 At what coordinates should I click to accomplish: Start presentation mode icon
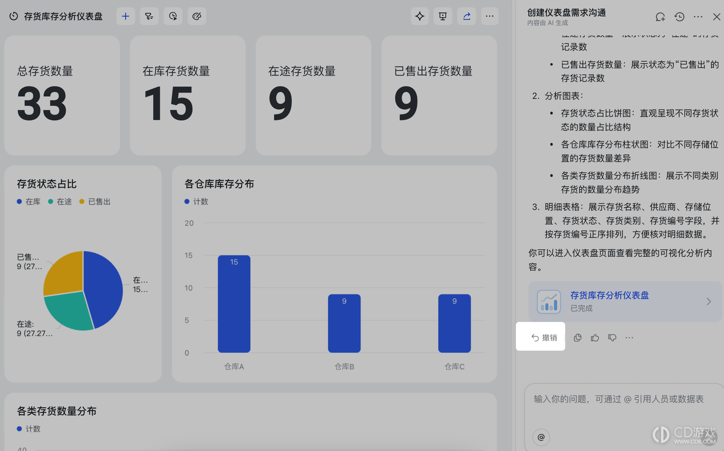(443, 16)
